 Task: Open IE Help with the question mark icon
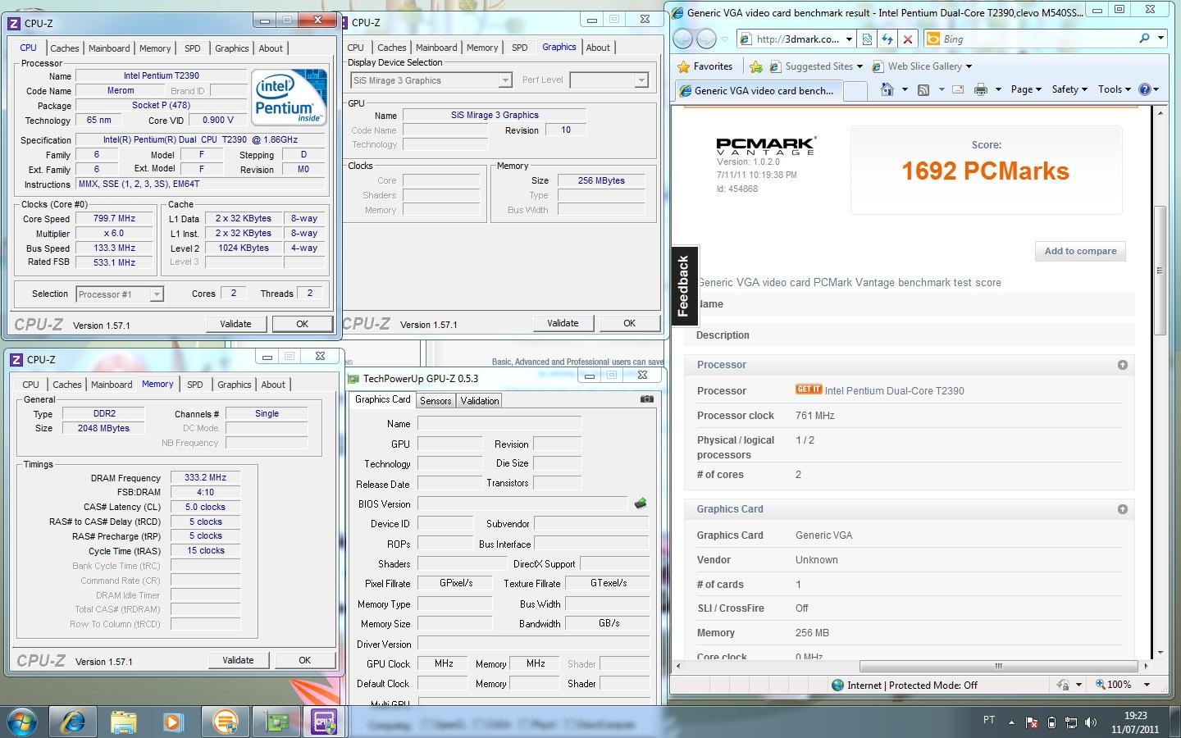tap(1145, 89)
